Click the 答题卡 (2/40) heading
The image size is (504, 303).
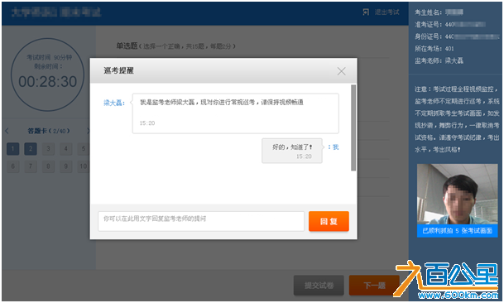49,131
